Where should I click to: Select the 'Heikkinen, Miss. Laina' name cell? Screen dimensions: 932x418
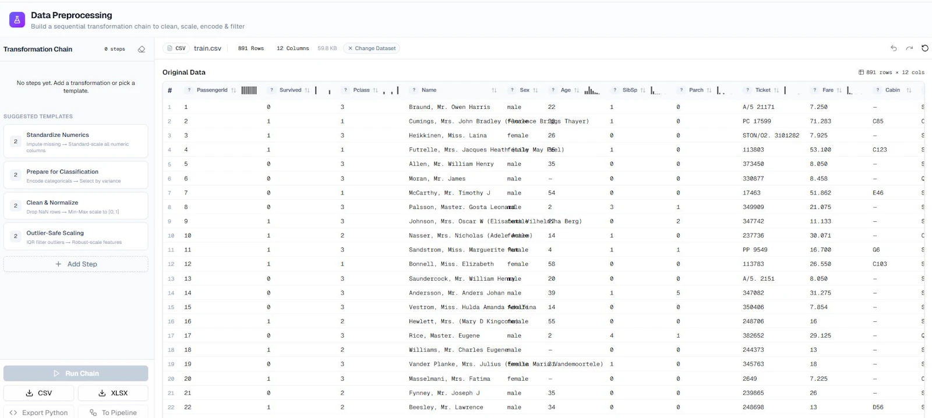[447, 136]
